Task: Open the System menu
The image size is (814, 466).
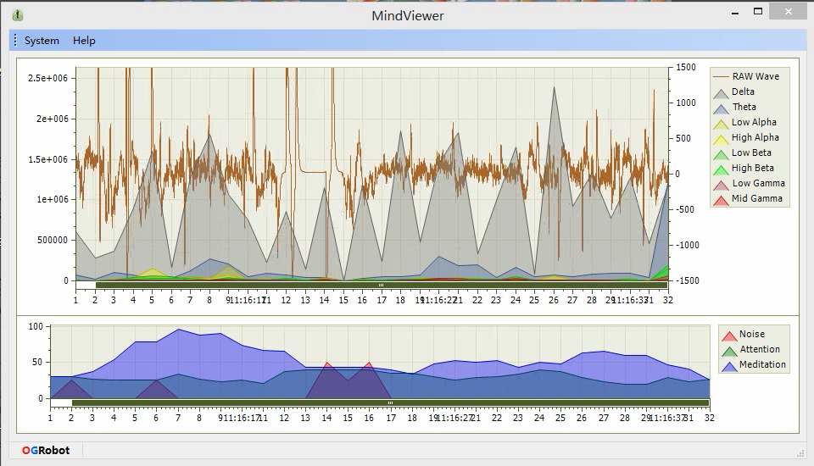Action: 42,41
